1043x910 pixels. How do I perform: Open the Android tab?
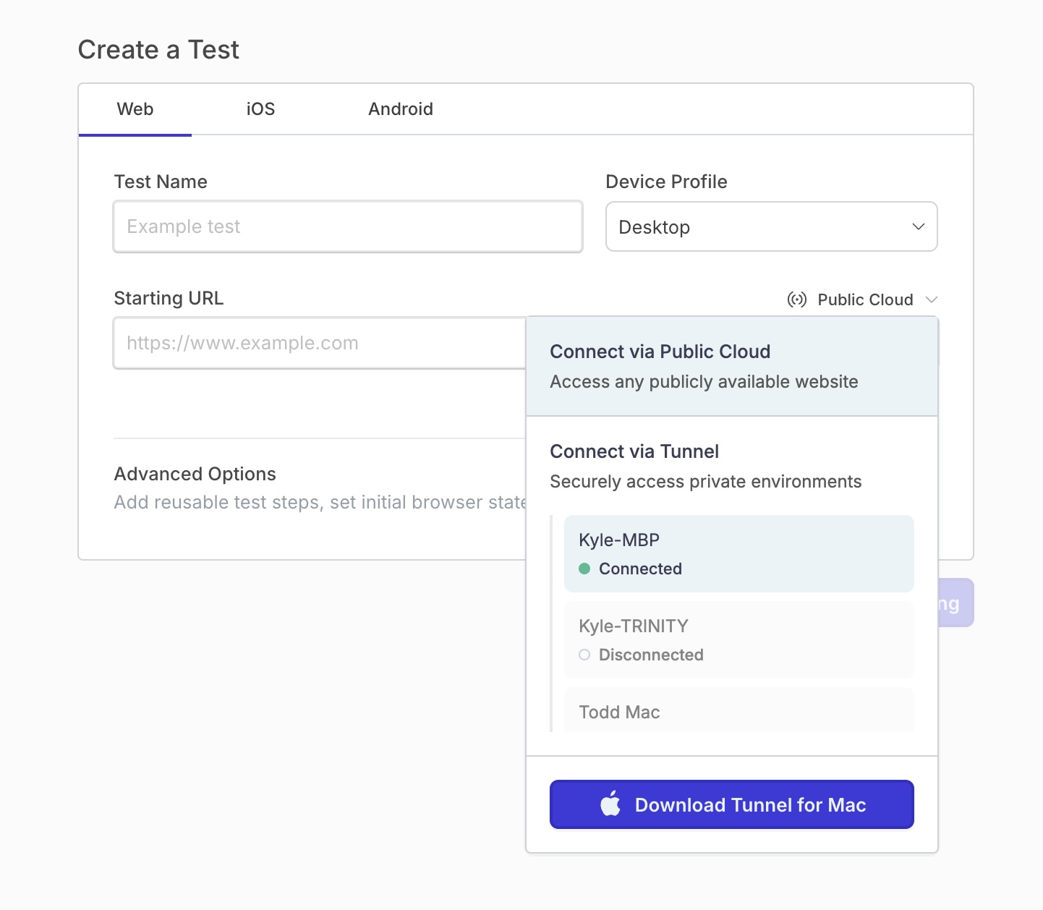[x=401, y=109]
